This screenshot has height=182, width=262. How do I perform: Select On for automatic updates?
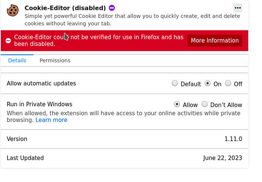click(x=207, y=84)
